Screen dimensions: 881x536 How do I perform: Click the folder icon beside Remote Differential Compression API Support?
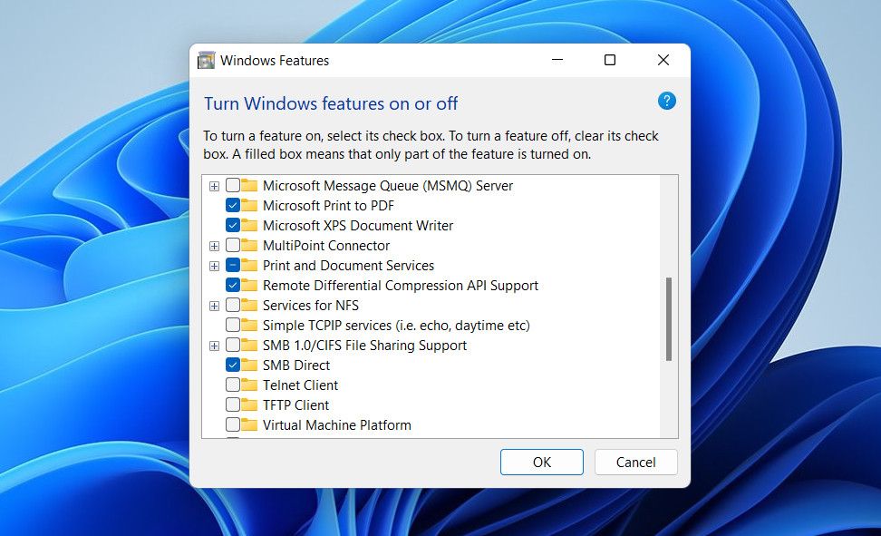point(248,285)
